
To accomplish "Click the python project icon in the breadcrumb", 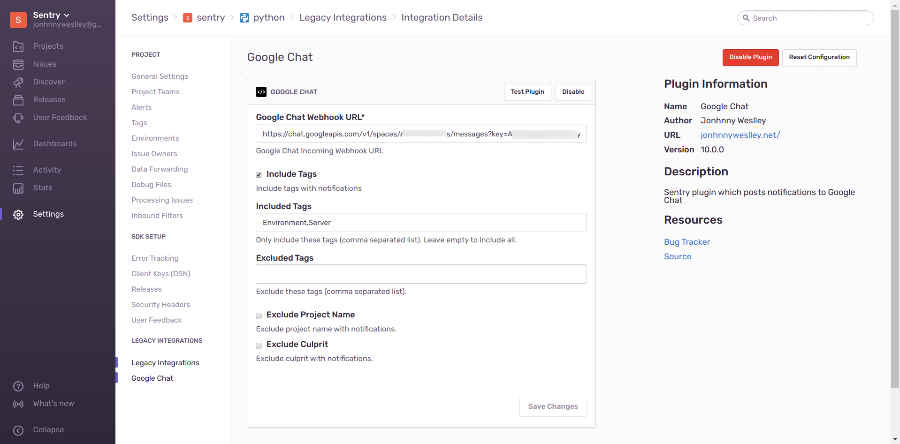I will (x=244, y=17).
